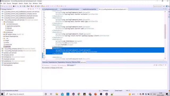Open the Help menu

pyautogui.click(x=40, y=3)
